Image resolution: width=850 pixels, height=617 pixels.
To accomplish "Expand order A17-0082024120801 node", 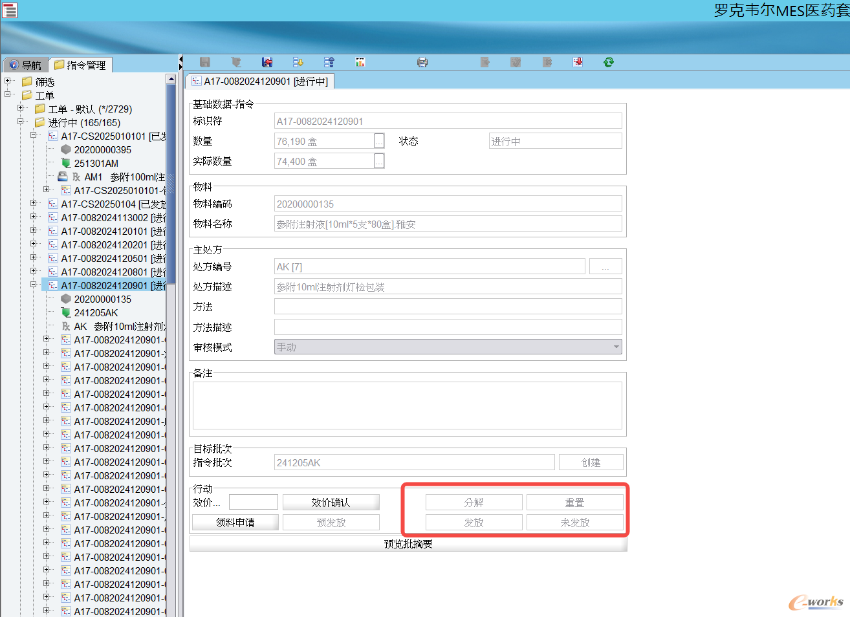I will tap(34, 271).
